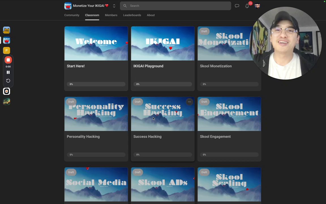Open the About tab
Screen dimensions: 326x204
pyautogui.click(x=151, y=15)
